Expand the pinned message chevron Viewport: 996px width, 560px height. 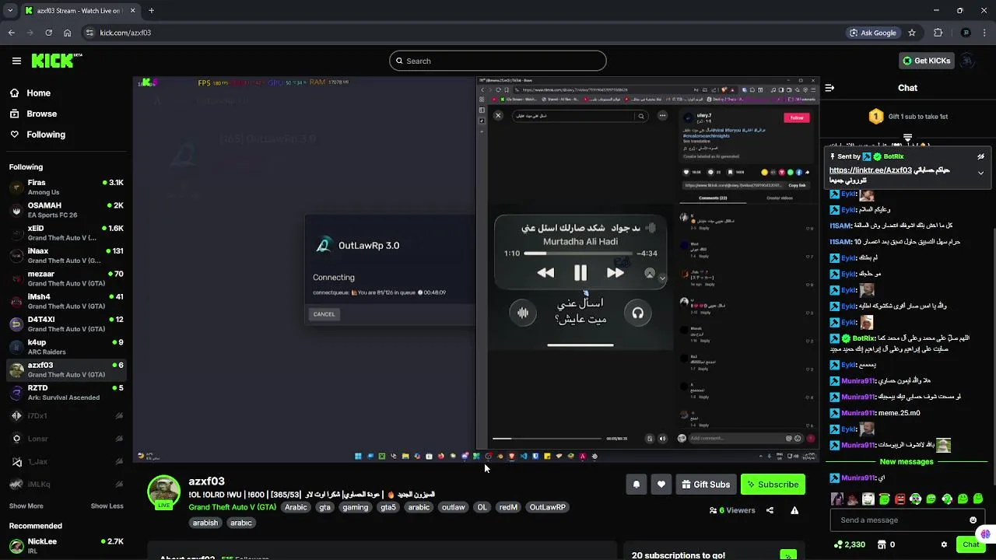tap(980, 173)
